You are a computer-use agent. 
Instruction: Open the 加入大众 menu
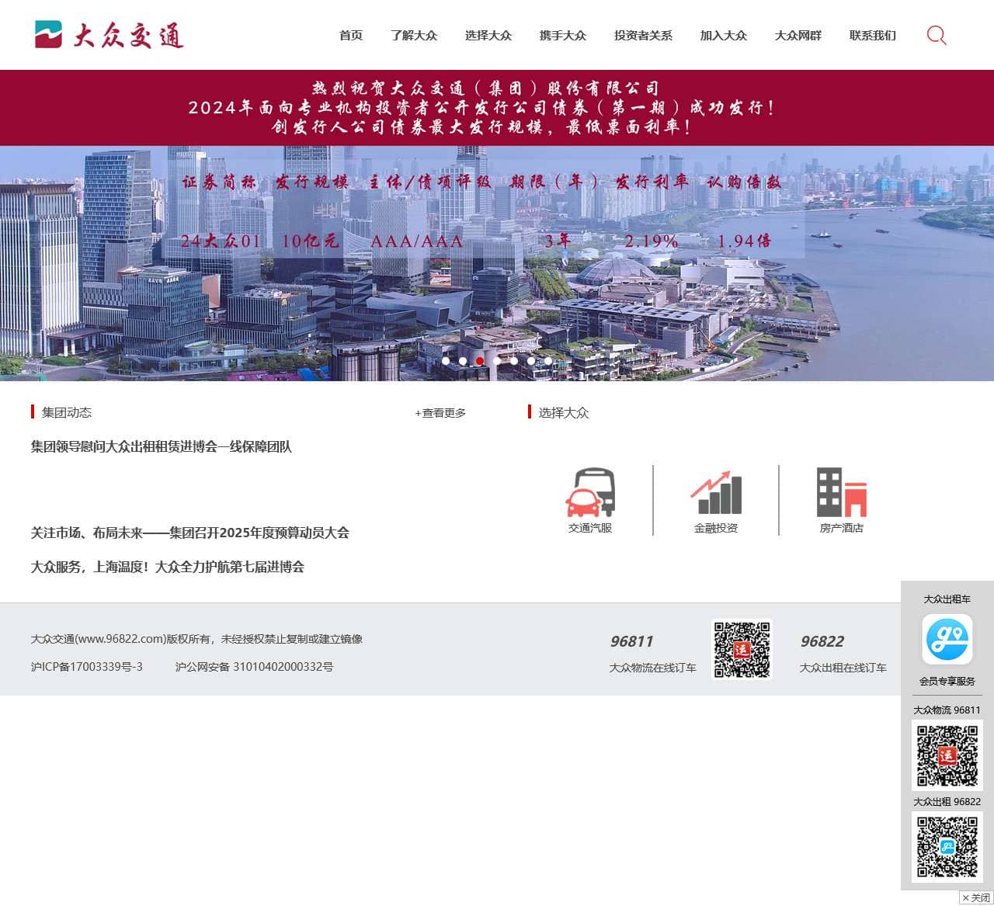tap(724, 35)
